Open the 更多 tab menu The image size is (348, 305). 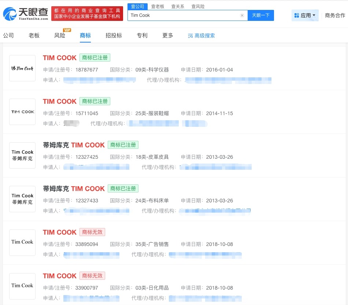point(168,36)
